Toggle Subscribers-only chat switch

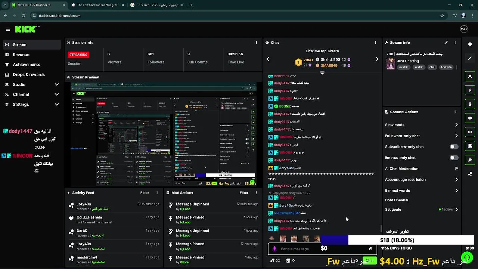[x=454, y=147]
